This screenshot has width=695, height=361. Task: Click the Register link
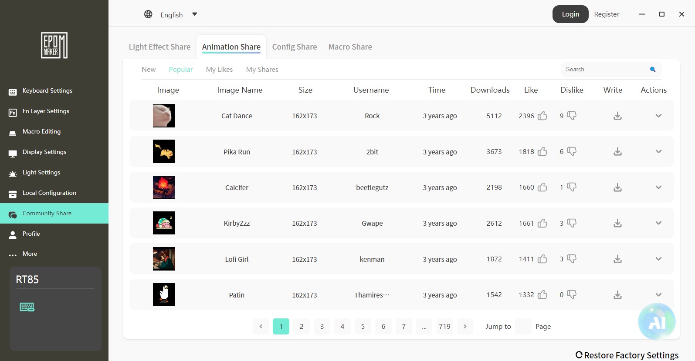[607, 14]
